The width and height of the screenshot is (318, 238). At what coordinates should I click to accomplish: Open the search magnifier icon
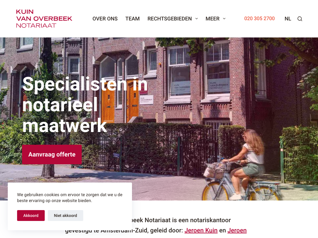coord(300,19)
